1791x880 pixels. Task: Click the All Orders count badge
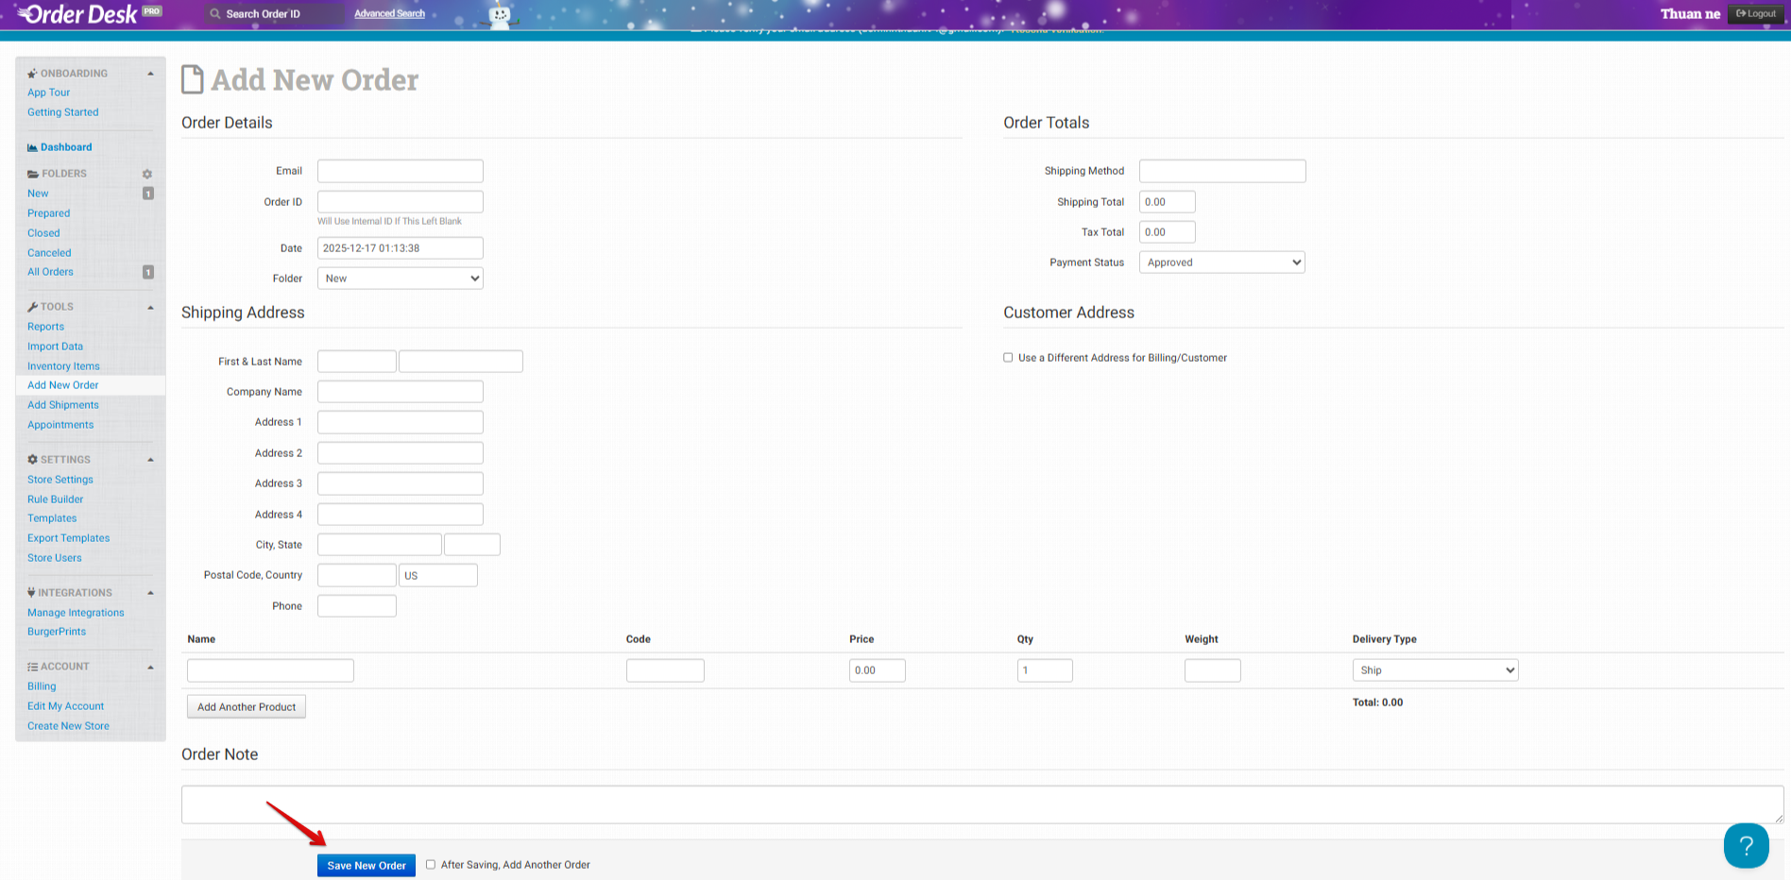(x=148, y=272)
